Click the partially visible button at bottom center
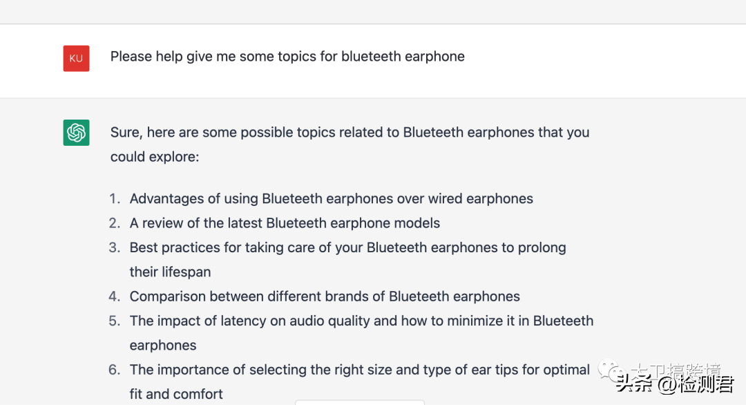This screenshot has height=405, width=746. point(360,403)
